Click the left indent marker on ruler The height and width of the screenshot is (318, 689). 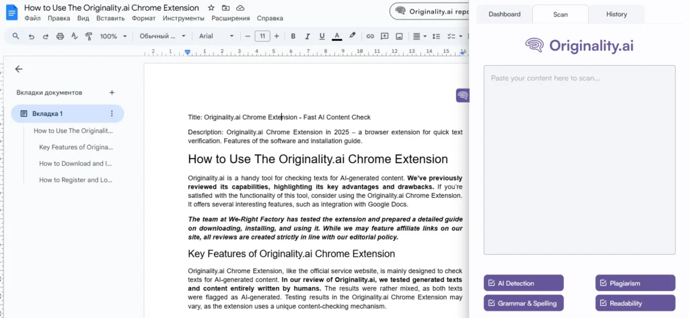point(188,52)
